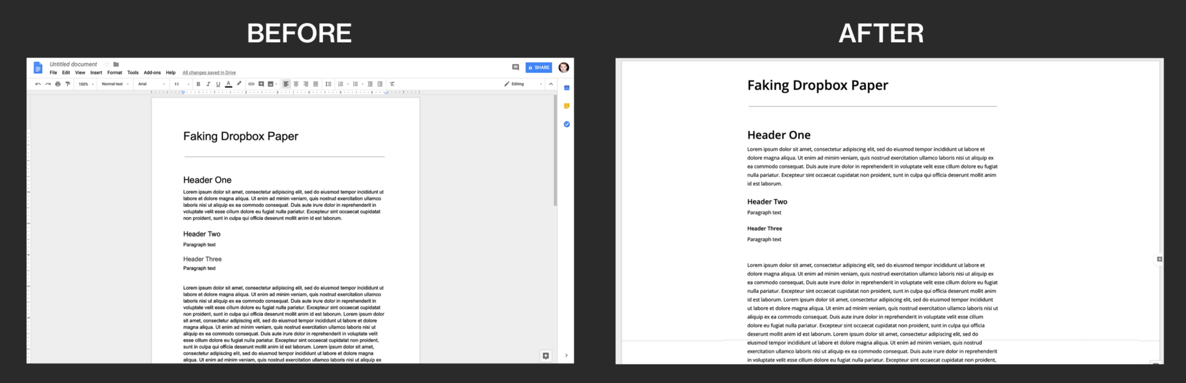The height and width of the screenshot is (383, 1186).
Task: Open the Google Keep sidebar icon
Action: pos(566,106)
